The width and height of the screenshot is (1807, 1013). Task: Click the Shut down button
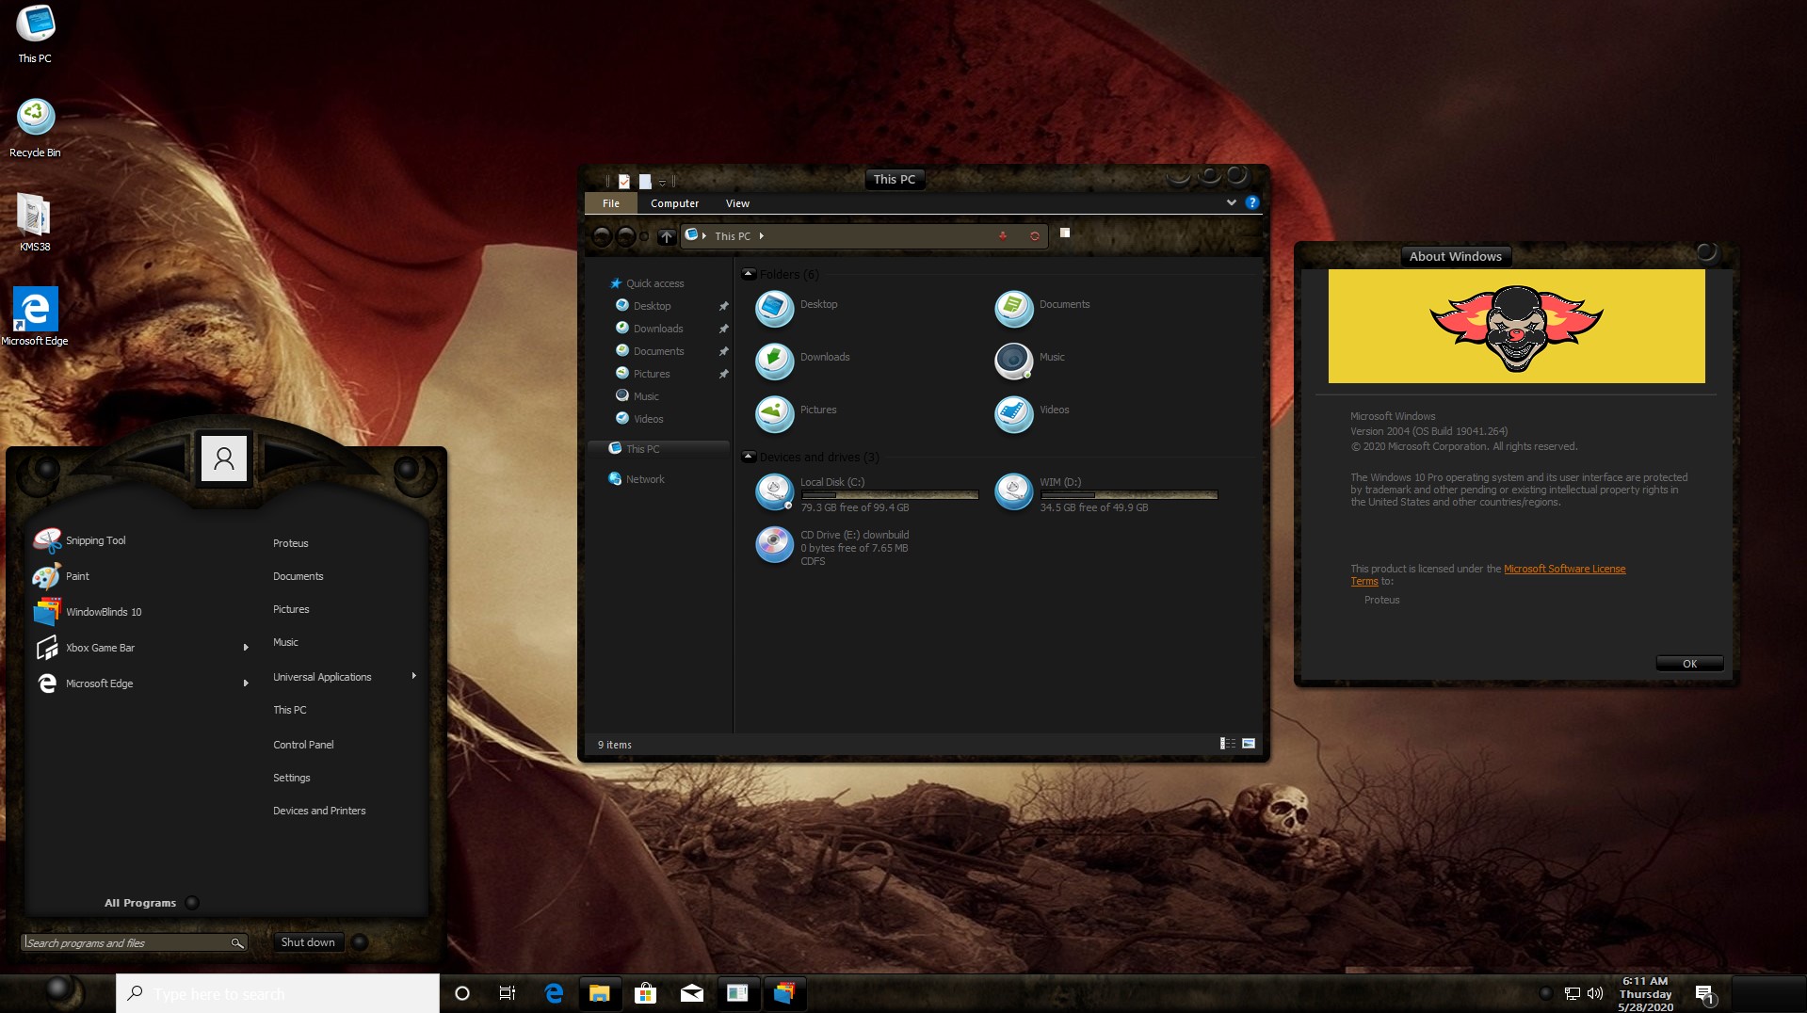tap(308, 942)
